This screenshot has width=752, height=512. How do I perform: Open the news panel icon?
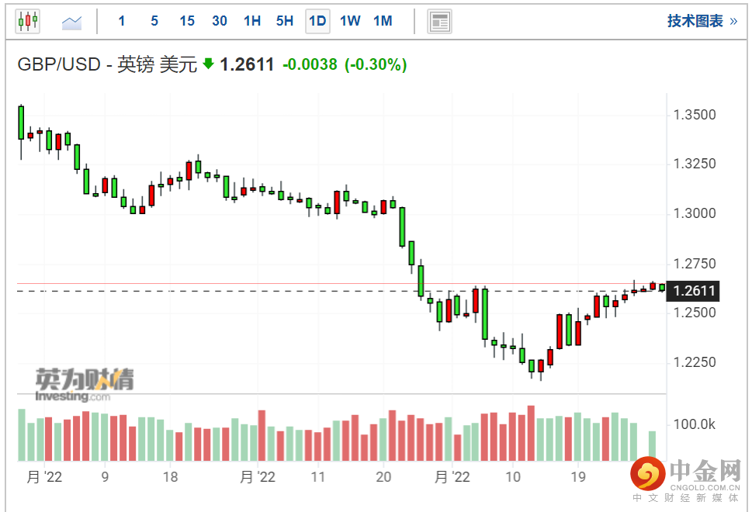click(x=440, y=22)
